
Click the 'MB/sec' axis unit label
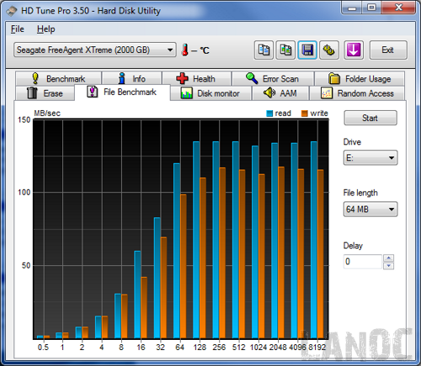[47, 114]
